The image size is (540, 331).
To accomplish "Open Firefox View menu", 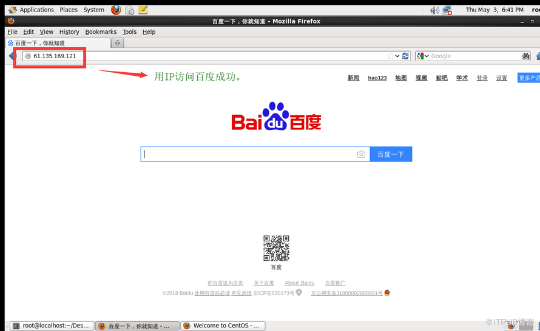I will (x=47, y=32).
